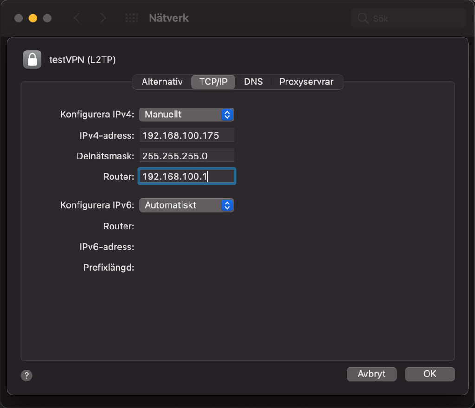Confirm settings with the OK button
This screenshot has height=408, width=475.
[x=429, y=374]
